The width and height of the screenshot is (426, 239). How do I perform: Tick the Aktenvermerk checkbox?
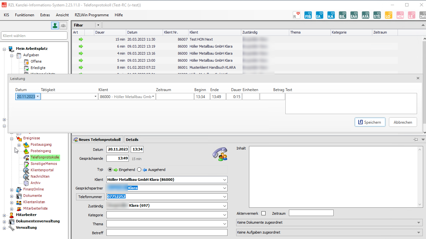263,213
